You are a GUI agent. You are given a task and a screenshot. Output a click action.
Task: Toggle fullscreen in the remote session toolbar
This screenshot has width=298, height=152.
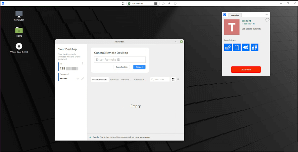[123, 3]
